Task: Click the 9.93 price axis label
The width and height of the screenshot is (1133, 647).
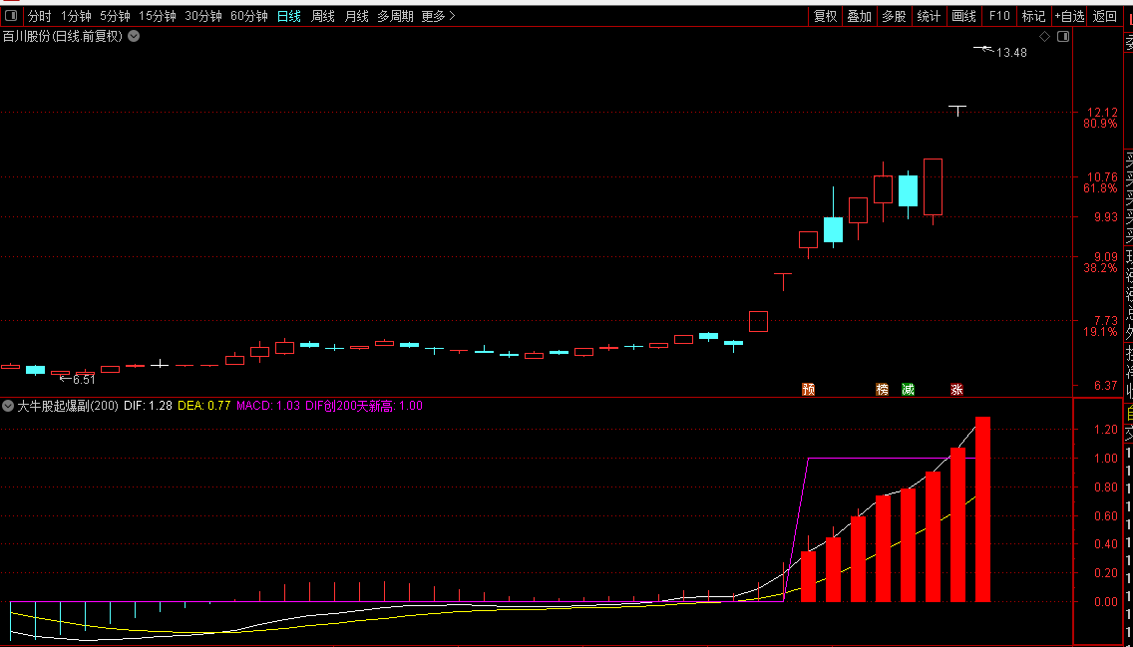Action: [x=1104, y=216]
